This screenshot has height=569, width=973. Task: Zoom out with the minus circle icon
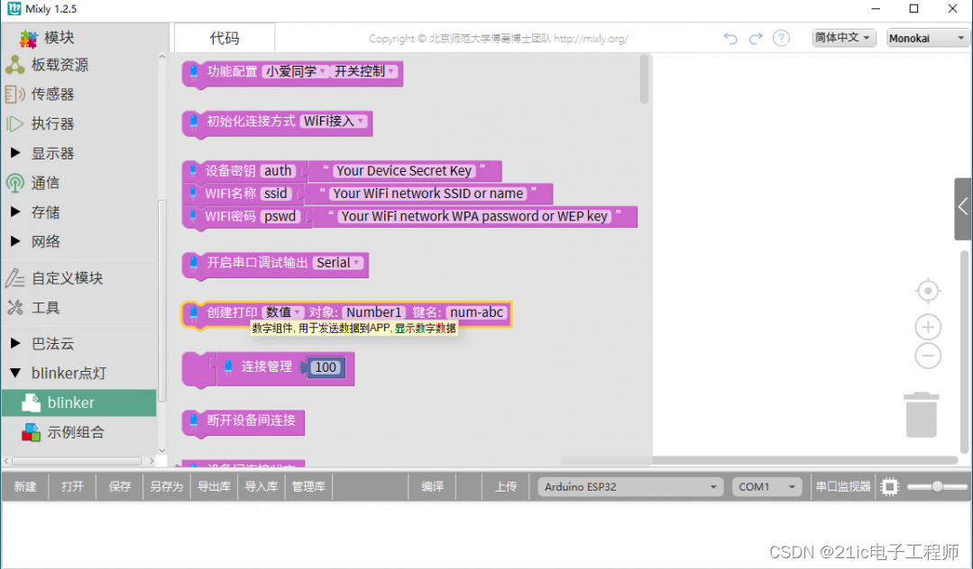[928, 356]
